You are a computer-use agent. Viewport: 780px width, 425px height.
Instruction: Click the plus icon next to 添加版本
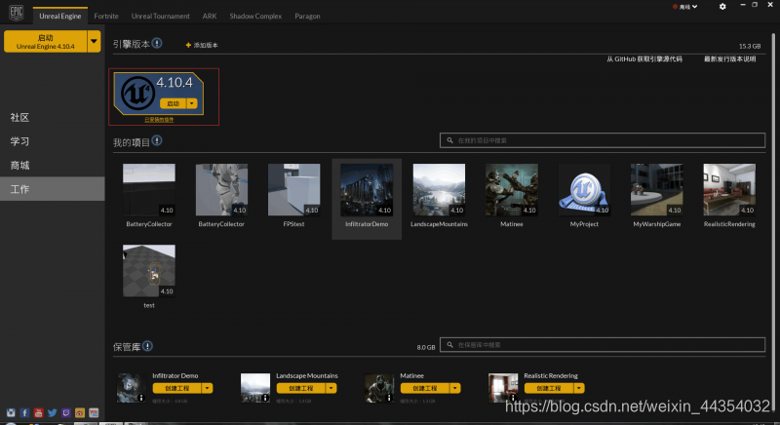tap(188, 45)
